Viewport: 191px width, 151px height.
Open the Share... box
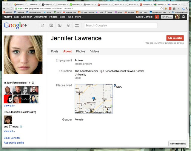pyautogui.click(x=167, y=17)
